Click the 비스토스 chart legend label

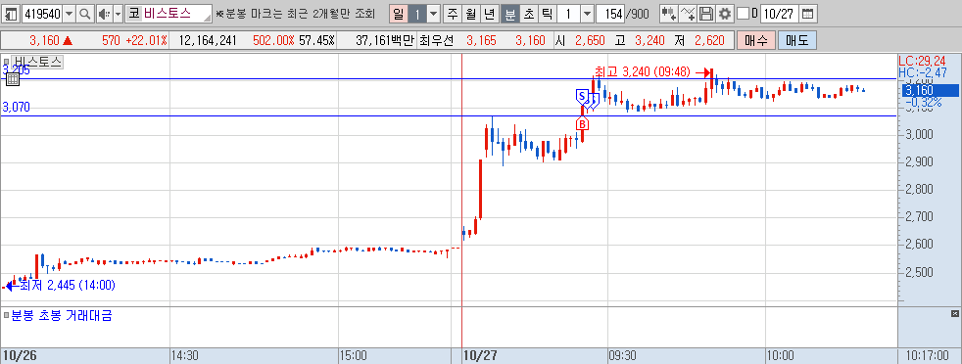click(37, 62)
